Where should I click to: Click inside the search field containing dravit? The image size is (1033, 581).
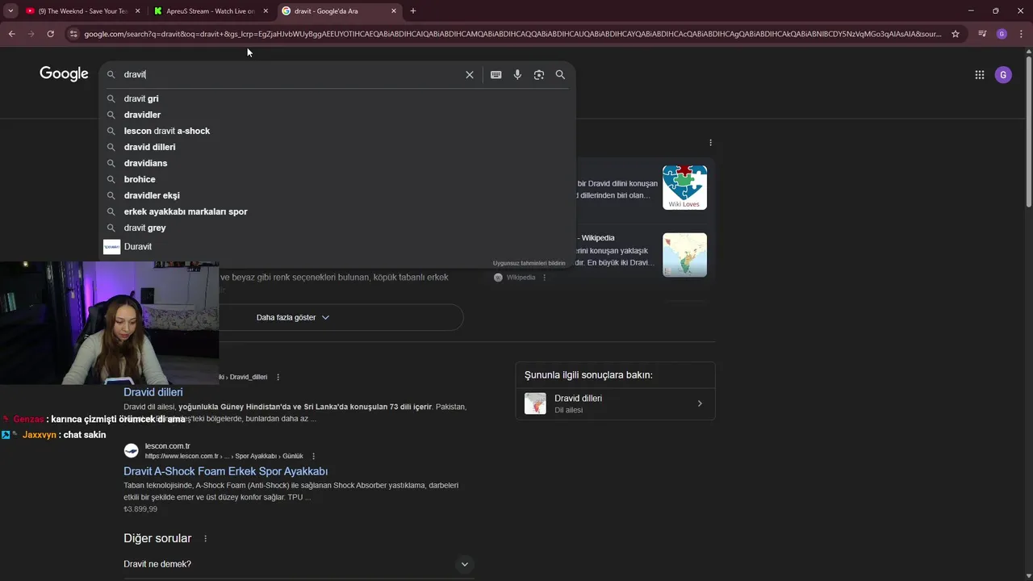tap(291, 74)
